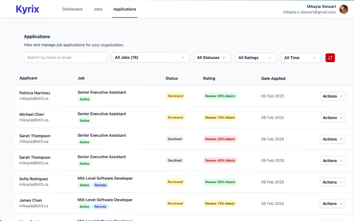
Task: Click the All Jobs dropdown arrow
Action: click(x=183, y=57)
